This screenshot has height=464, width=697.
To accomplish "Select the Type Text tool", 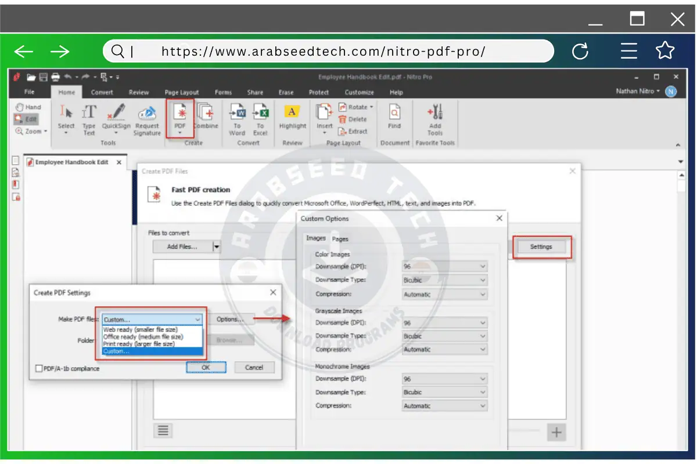I will [x=89, y=119].
